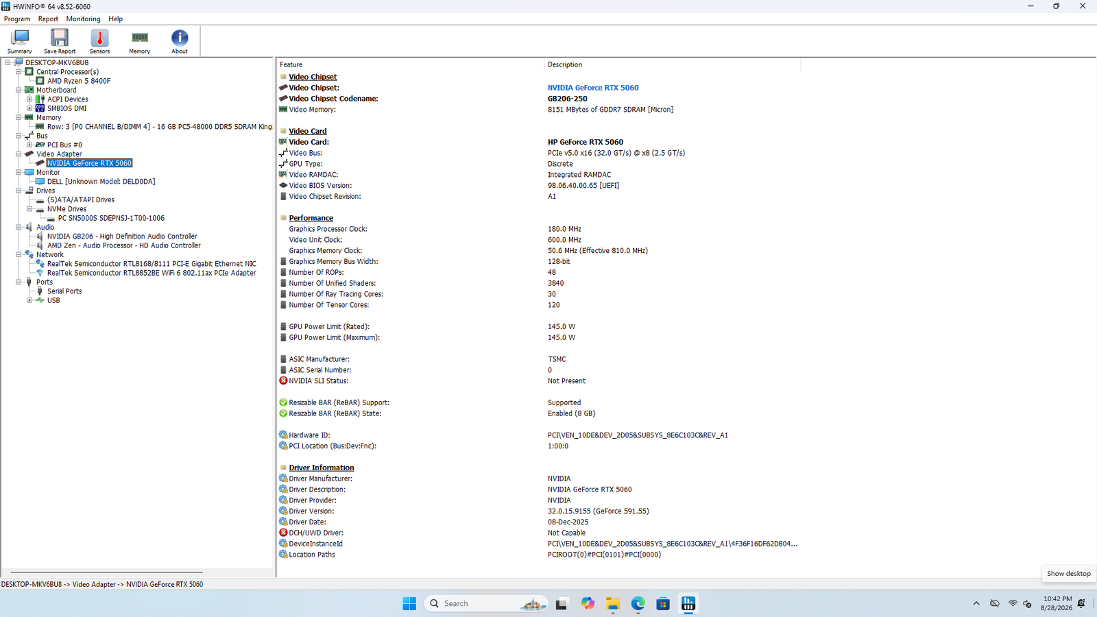Open the taskbar clock showing 10:42 PM
1097x617 pixels.
tap(1057, 603)
